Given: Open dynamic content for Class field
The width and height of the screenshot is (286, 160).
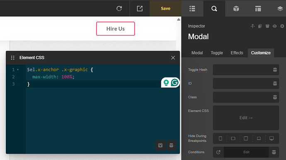Looking at the screenshot, I should [x=275, y=97].
